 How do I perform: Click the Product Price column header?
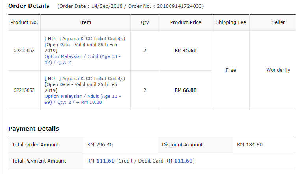pyautogui.click(x=186, y=22)
